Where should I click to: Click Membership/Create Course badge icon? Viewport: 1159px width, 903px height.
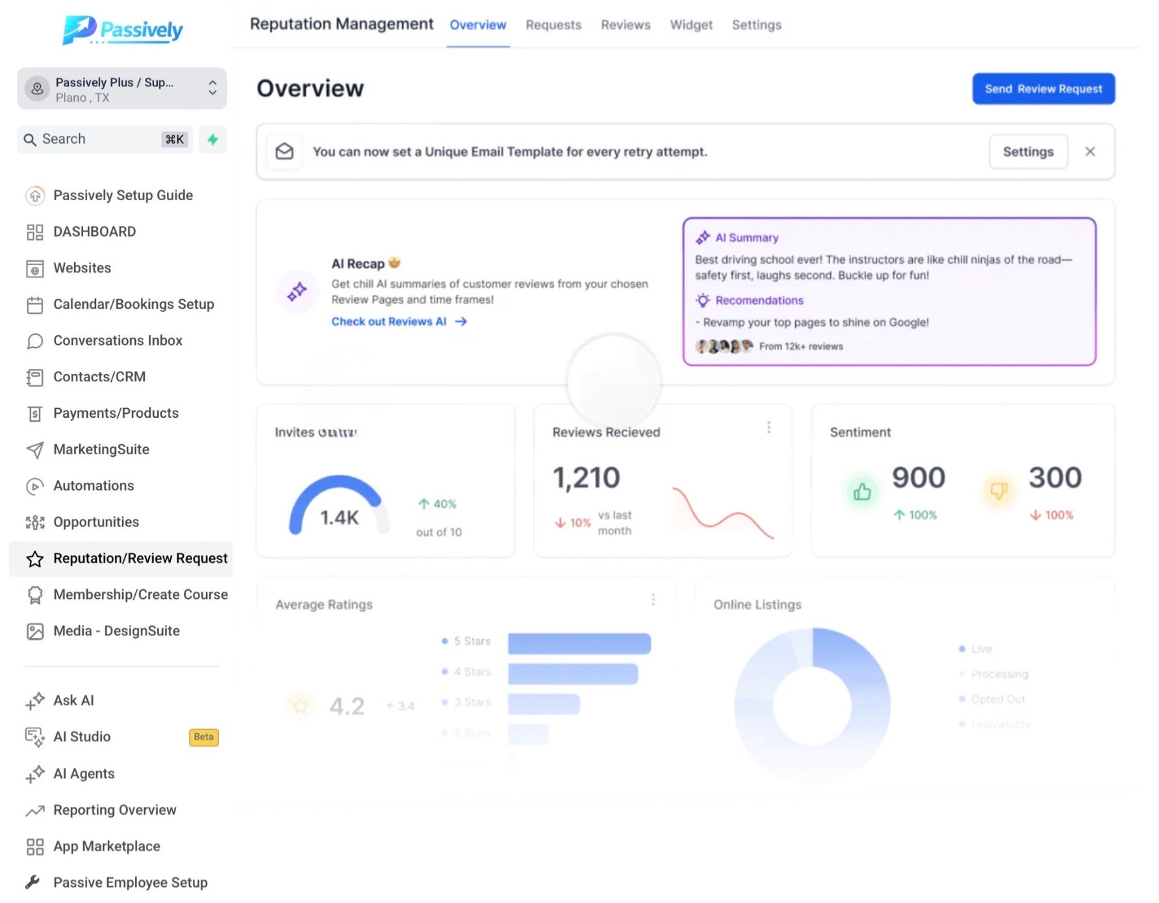tap(35, 595)
